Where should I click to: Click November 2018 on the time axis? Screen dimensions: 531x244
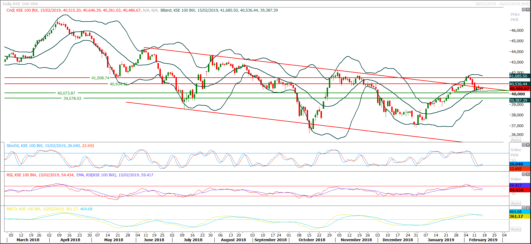356,240
